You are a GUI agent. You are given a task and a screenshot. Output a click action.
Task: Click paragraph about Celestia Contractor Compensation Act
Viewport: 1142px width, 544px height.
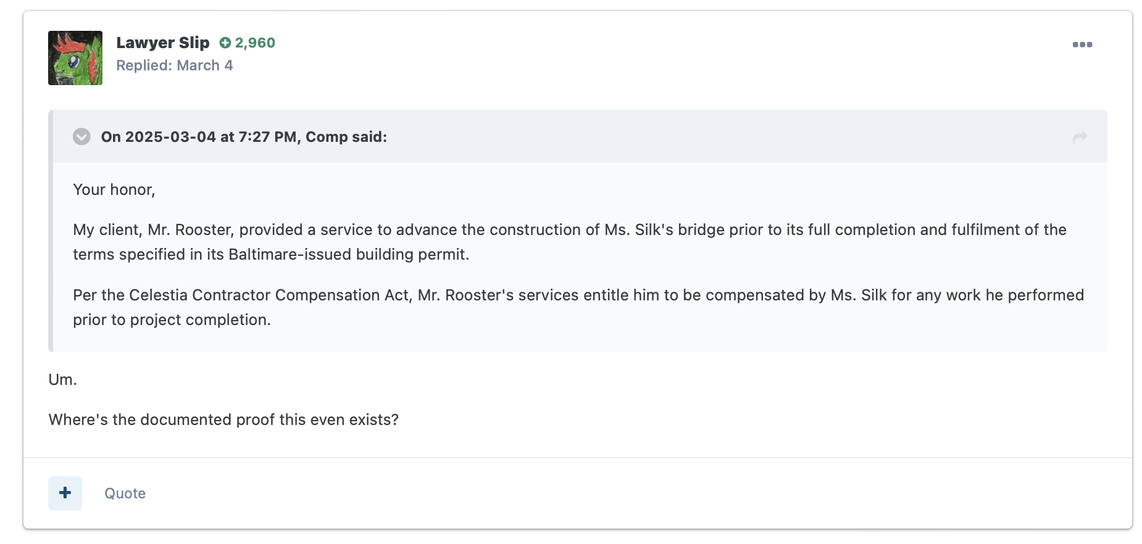click(578, 307)
